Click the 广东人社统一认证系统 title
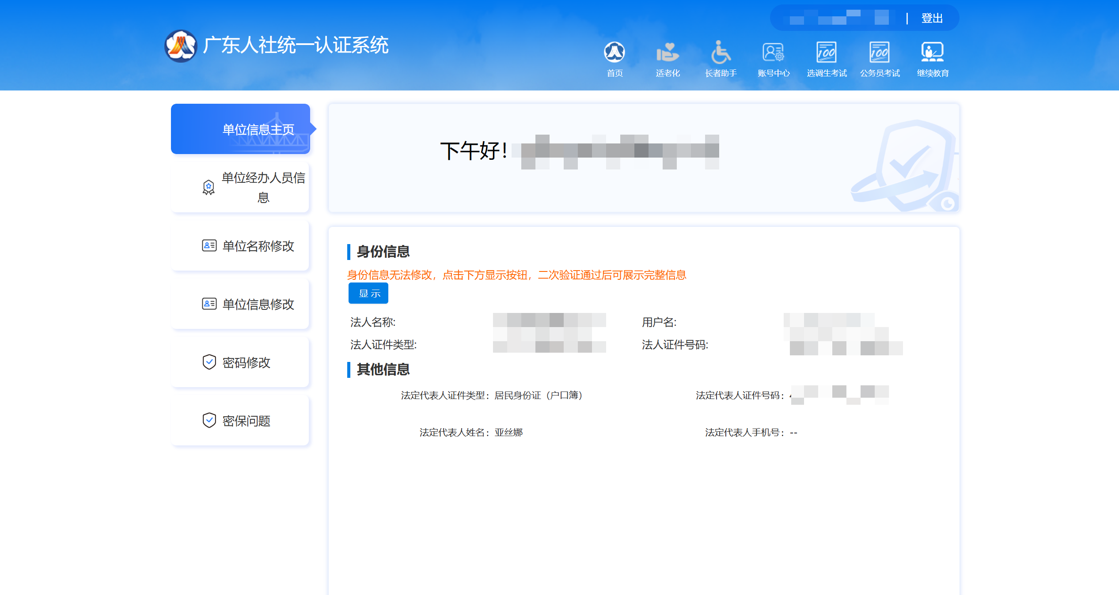The image size is (1119, 595). click(296, 45)
